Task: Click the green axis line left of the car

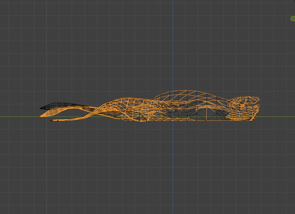Action: (20, 117)
